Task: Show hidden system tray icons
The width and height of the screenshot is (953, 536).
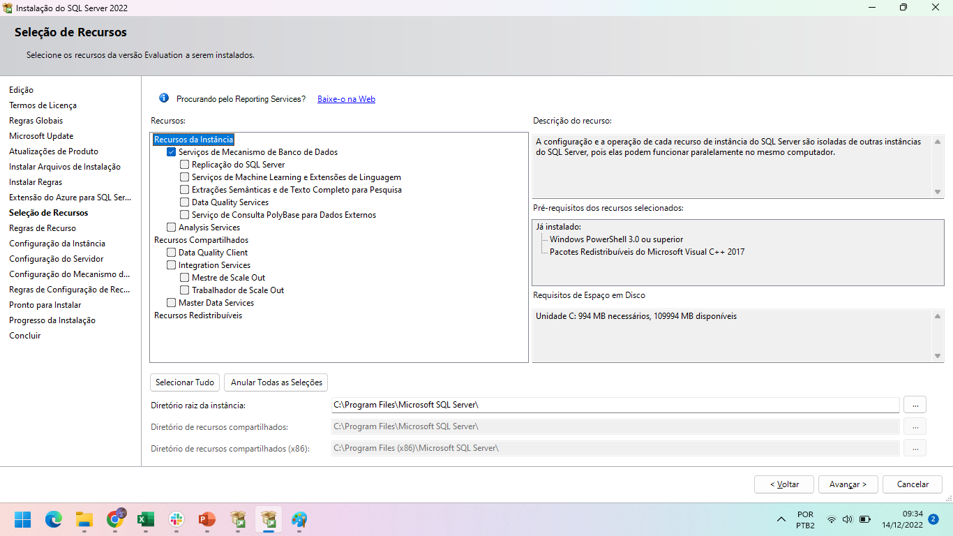Action: coord(781,519)
